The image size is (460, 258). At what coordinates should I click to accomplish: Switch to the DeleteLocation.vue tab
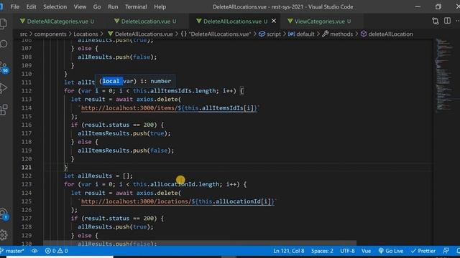(146, 21)
